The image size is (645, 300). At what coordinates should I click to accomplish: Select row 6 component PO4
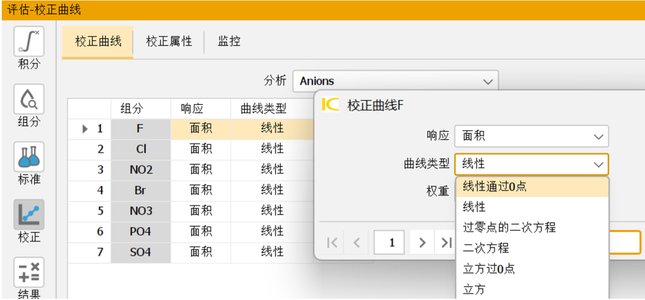tap(141, 232)
